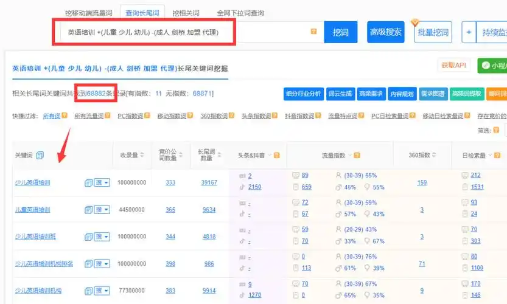The height and width of the screenshot is (304, 507).
Task: Click the 挖词 search button
Action: pyautogui.click(x=341, y=32)
